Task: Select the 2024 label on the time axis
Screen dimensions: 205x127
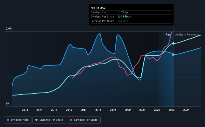Action: coord(186,110)
